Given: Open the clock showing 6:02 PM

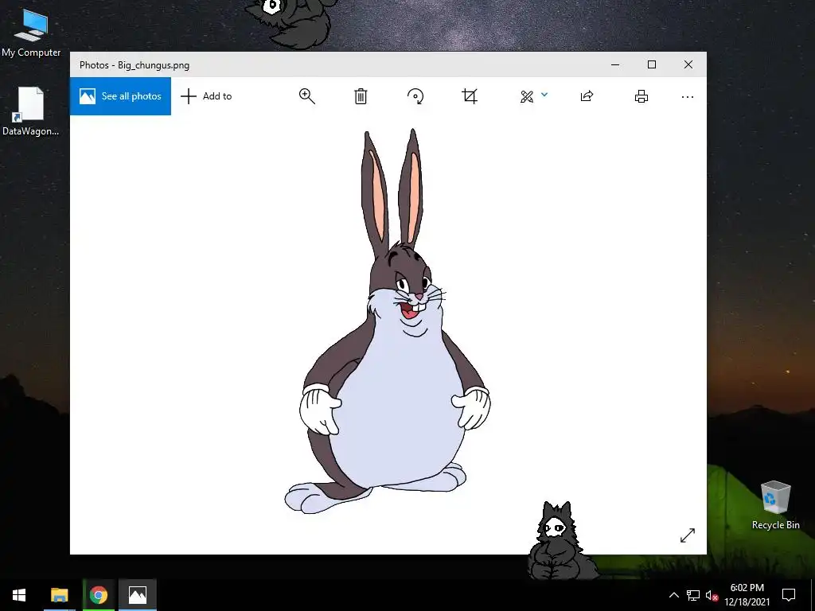Looking at the screenshot, I should (747, 595).
